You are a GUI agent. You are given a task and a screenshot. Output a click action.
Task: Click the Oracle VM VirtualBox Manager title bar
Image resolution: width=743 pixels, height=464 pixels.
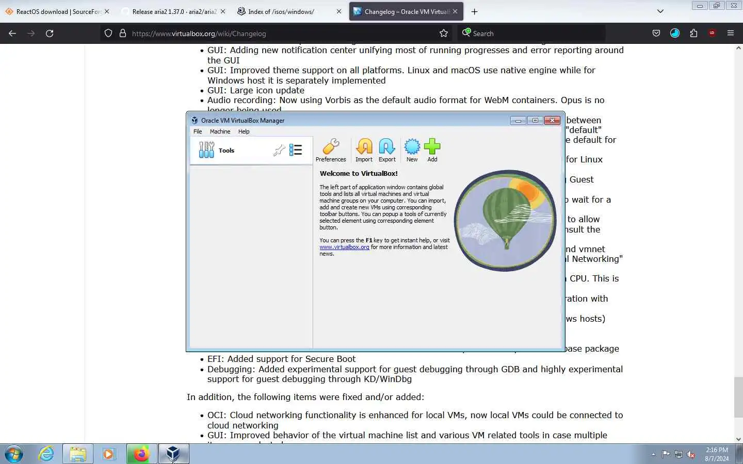(348, 120)
